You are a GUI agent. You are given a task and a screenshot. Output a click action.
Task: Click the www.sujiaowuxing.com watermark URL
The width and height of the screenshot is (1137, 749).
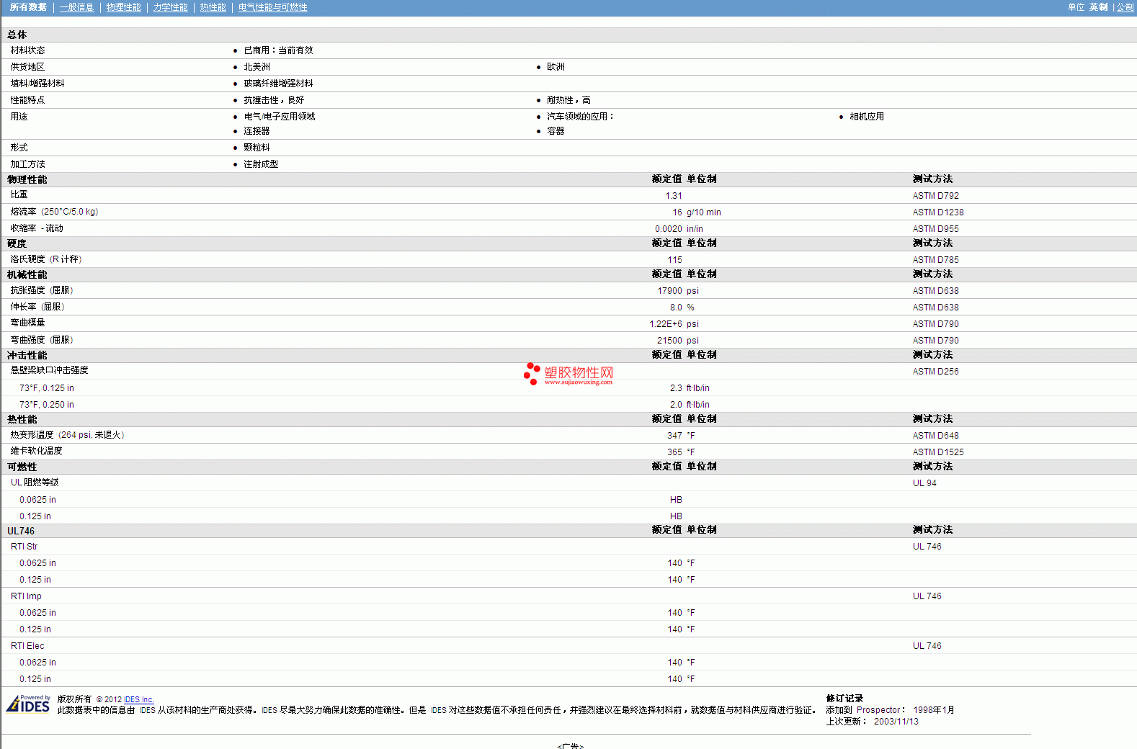[578, 382]
